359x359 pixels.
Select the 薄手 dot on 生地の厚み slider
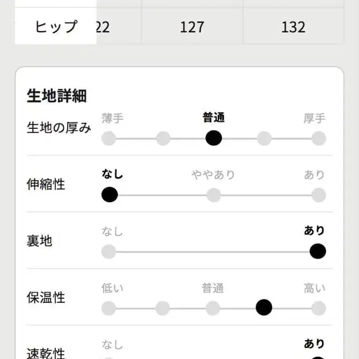coord(109,138)
